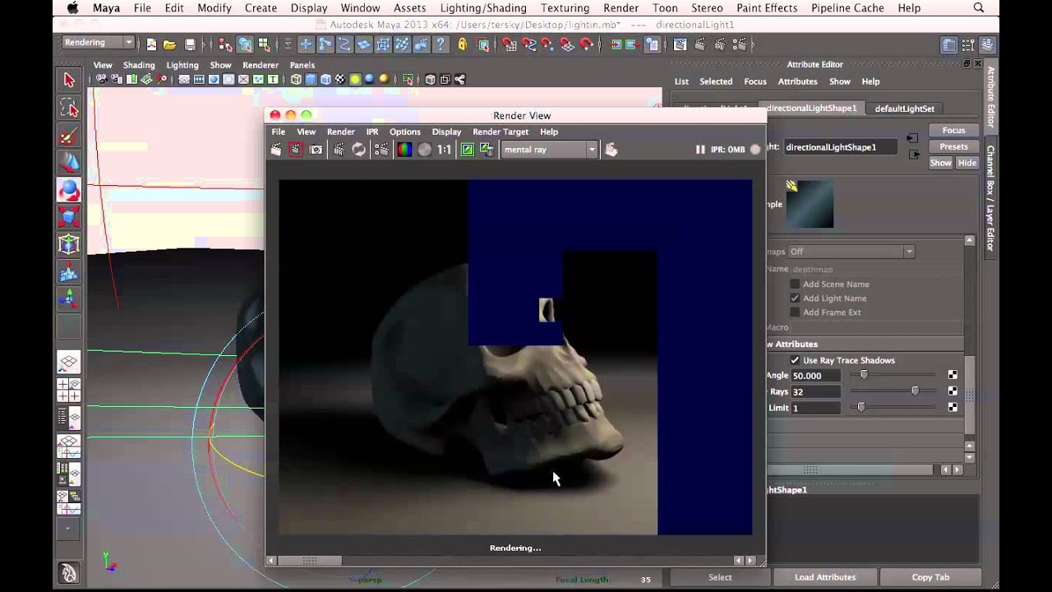1052x592 pixels.
Task: Show Tool Settings icon at top right
Action: (968, 45)
